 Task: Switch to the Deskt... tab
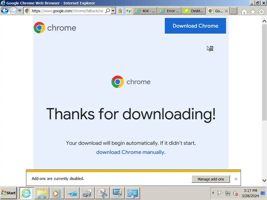pos(194,11)
